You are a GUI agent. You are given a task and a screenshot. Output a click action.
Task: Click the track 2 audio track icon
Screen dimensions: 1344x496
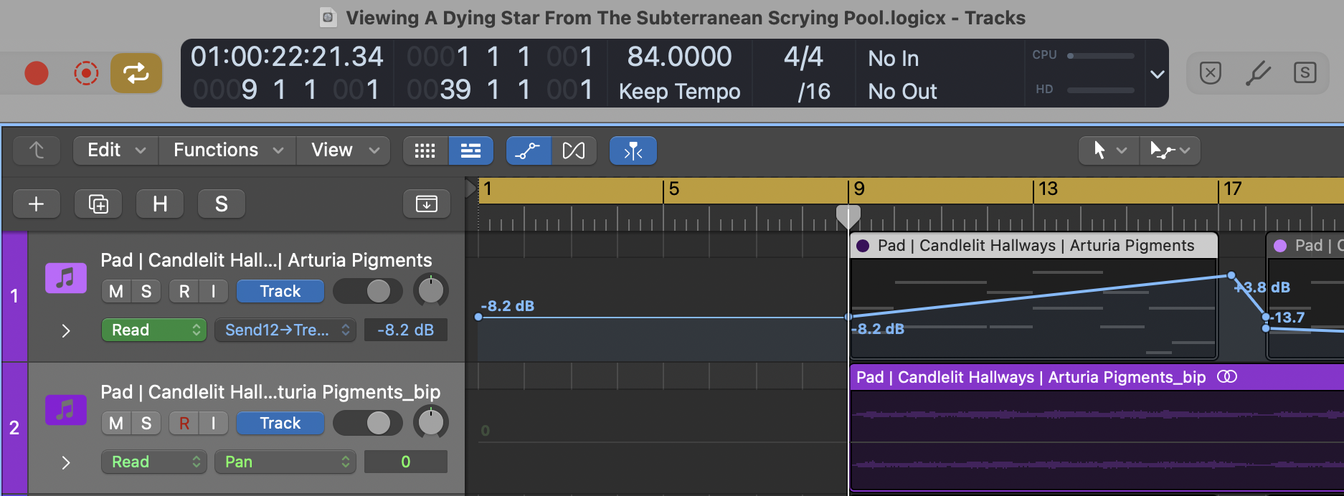point(66,410)
